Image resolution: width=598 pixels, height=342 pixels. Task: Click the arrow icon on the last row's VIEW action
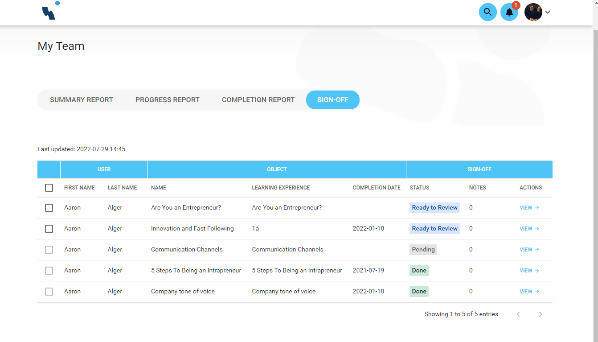click(539, 291)
